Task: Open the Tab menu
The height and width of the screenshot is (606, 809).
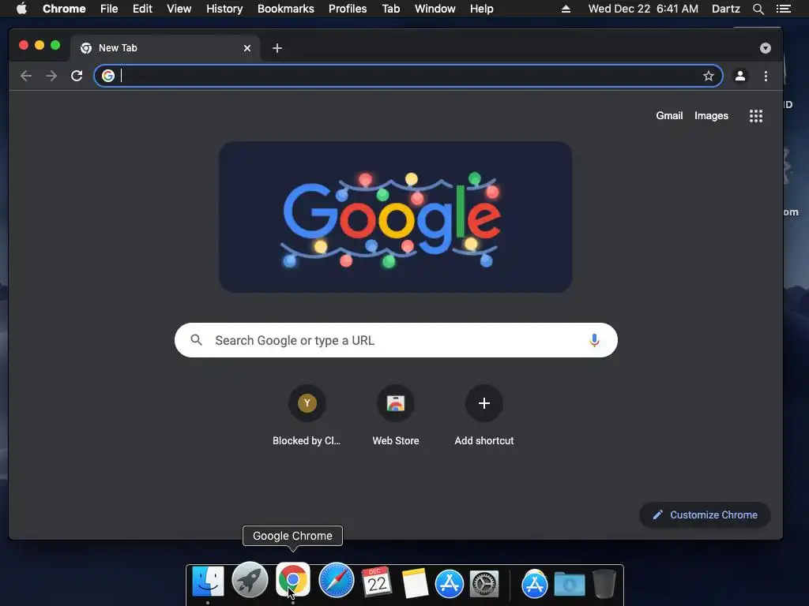Action: click(391, 9)
